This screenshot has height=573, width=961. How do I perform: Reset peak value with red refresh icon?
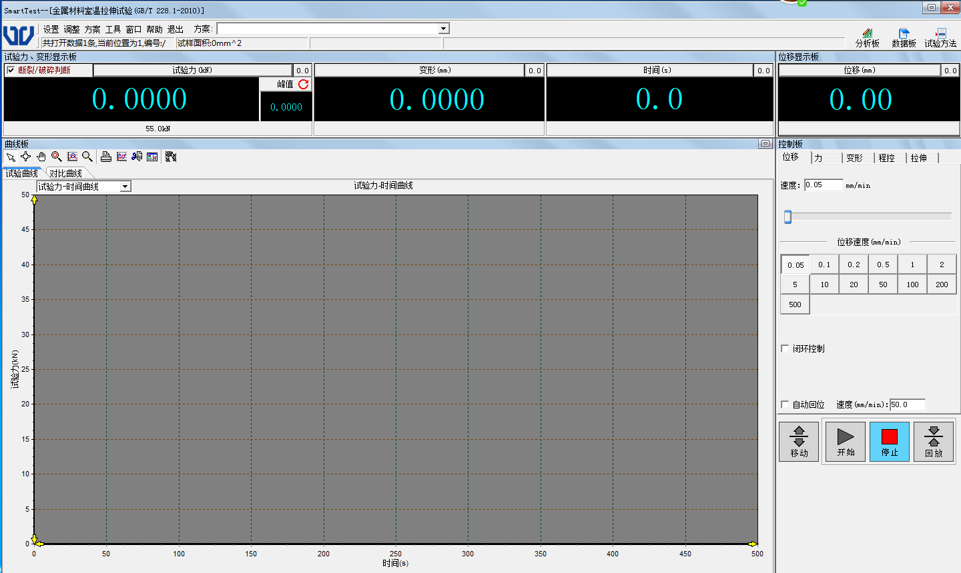click(304, 84)
